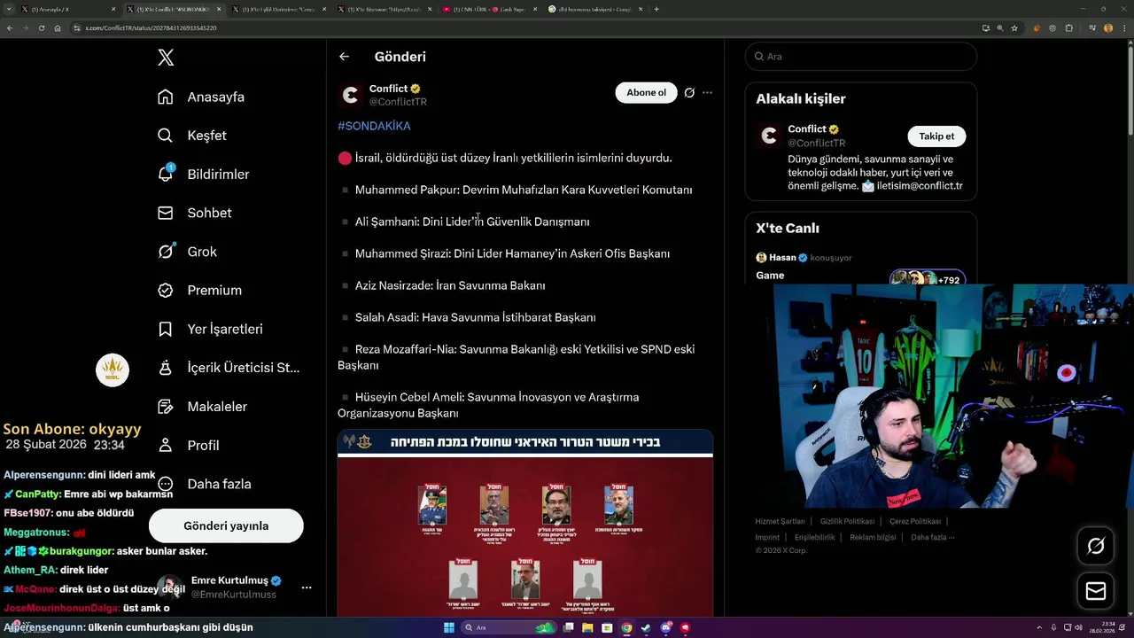
Task: Open the iletisim@conflict.tr link
Action: 920,186
